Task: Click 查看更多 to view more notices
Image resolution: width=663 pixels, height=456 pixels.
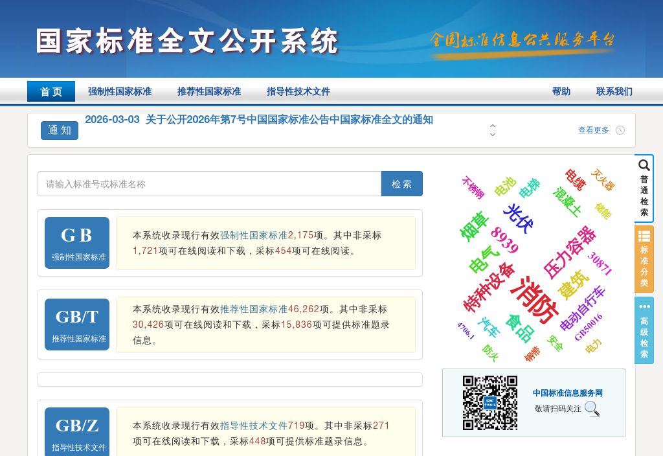Action: pos(593,130)
